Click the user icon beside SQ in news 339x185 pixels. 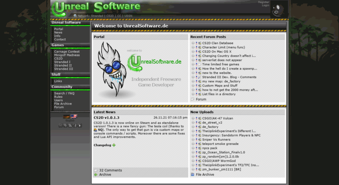click(96, 130)
